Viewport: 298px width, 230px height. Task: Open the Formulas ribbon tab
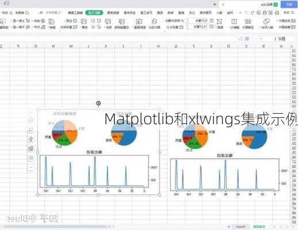192,13
